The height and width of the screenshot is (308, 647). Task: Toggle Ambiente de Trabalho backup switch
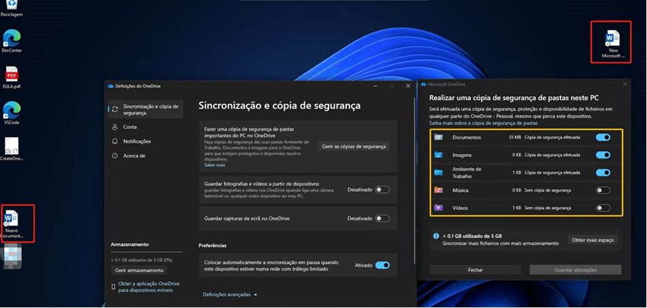(x=603, y=172)
